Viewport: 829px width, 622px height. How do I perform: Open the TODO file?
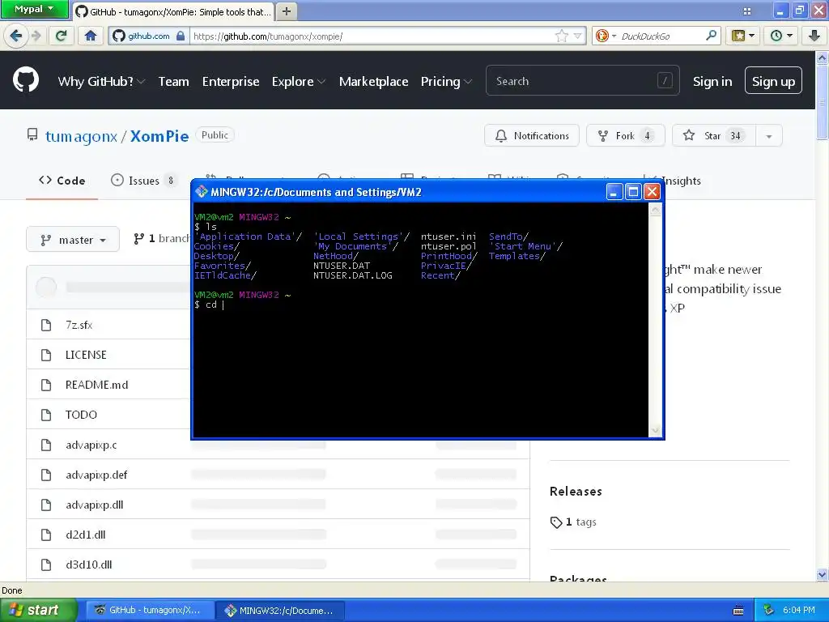point(81,415)
